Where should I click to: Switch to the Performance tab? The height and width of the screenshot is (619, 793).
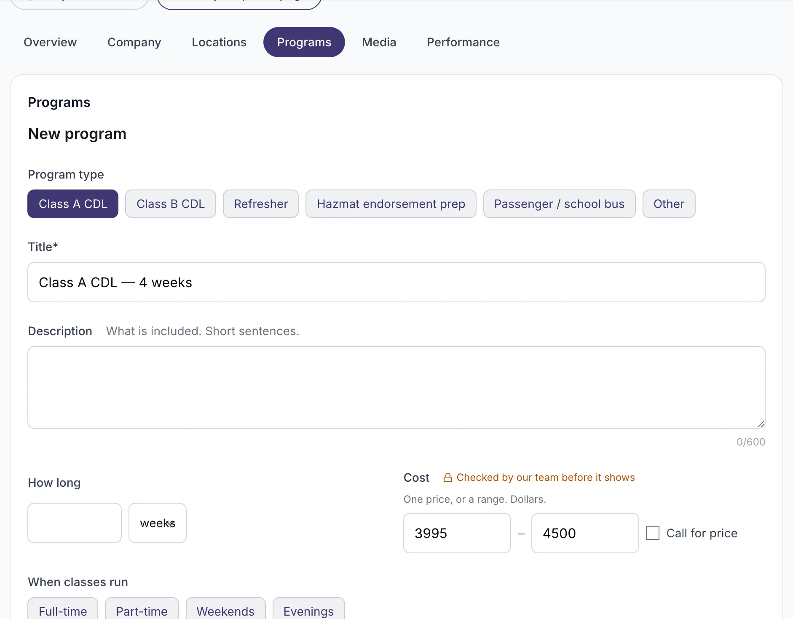pyautogui.click(x=463, y=42)
